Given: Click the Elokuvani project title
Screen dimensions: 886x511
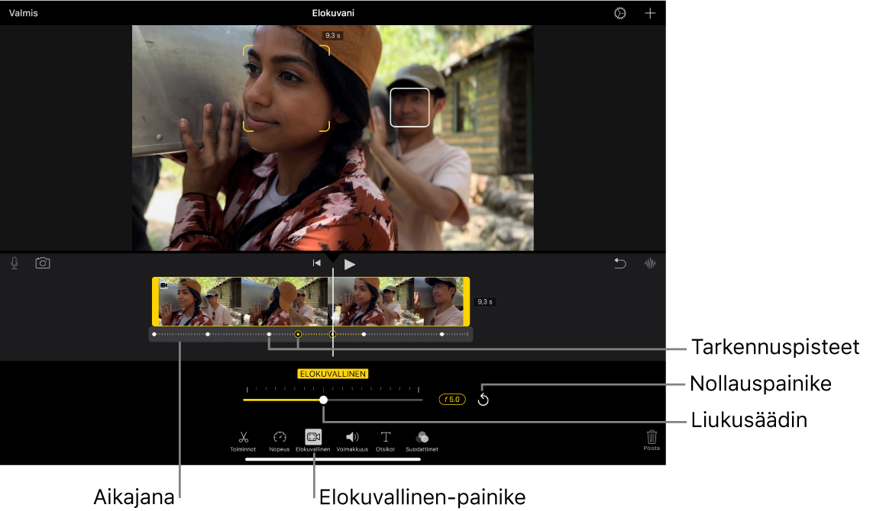Looking at the screenshot, I should 333,13.
